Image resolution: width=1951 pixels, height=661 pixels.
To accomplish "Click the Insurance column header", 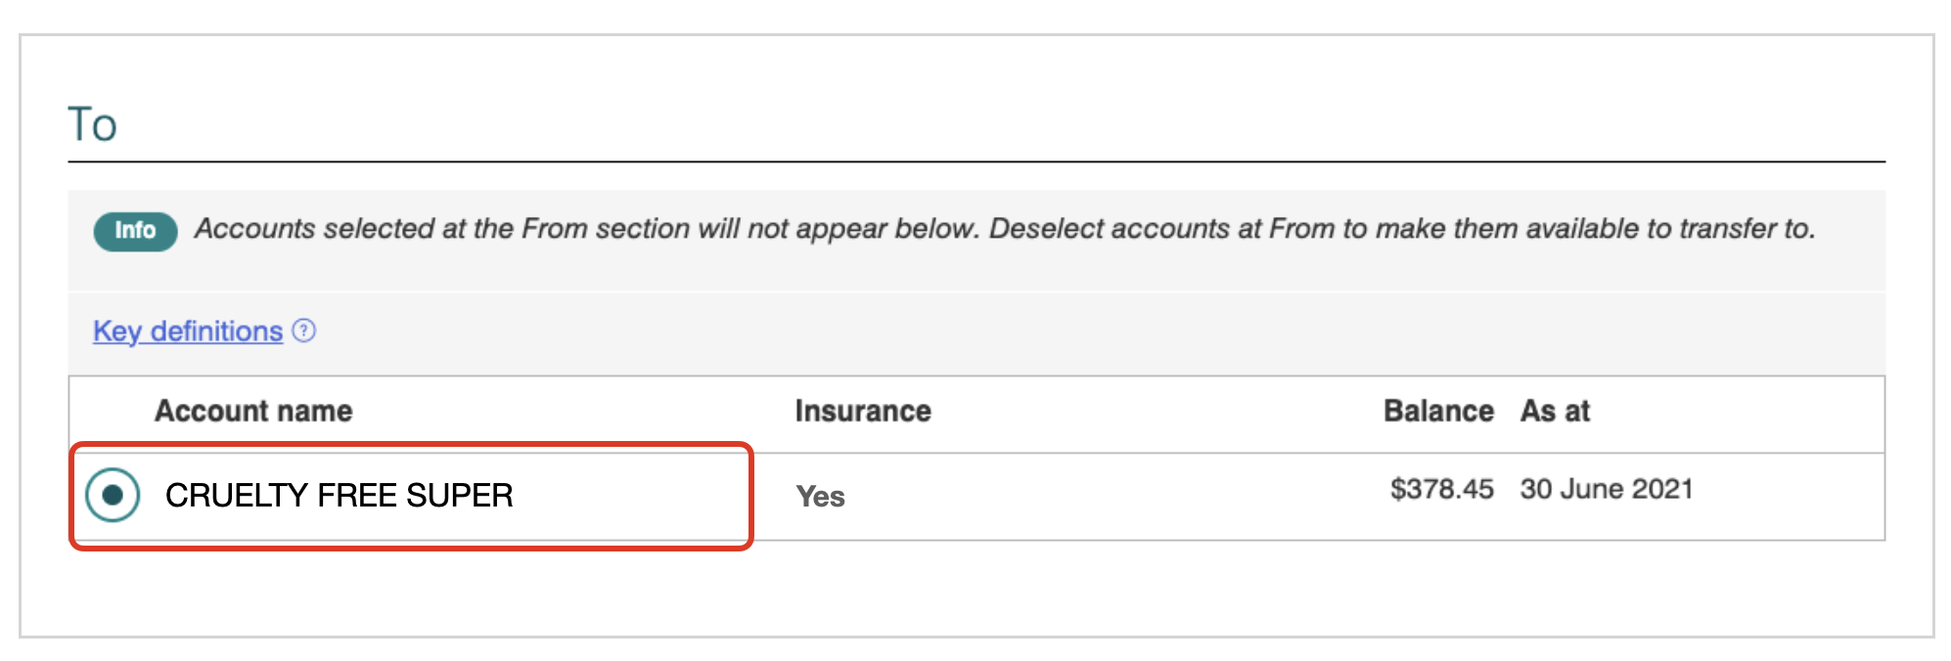I will click(863, 411).
